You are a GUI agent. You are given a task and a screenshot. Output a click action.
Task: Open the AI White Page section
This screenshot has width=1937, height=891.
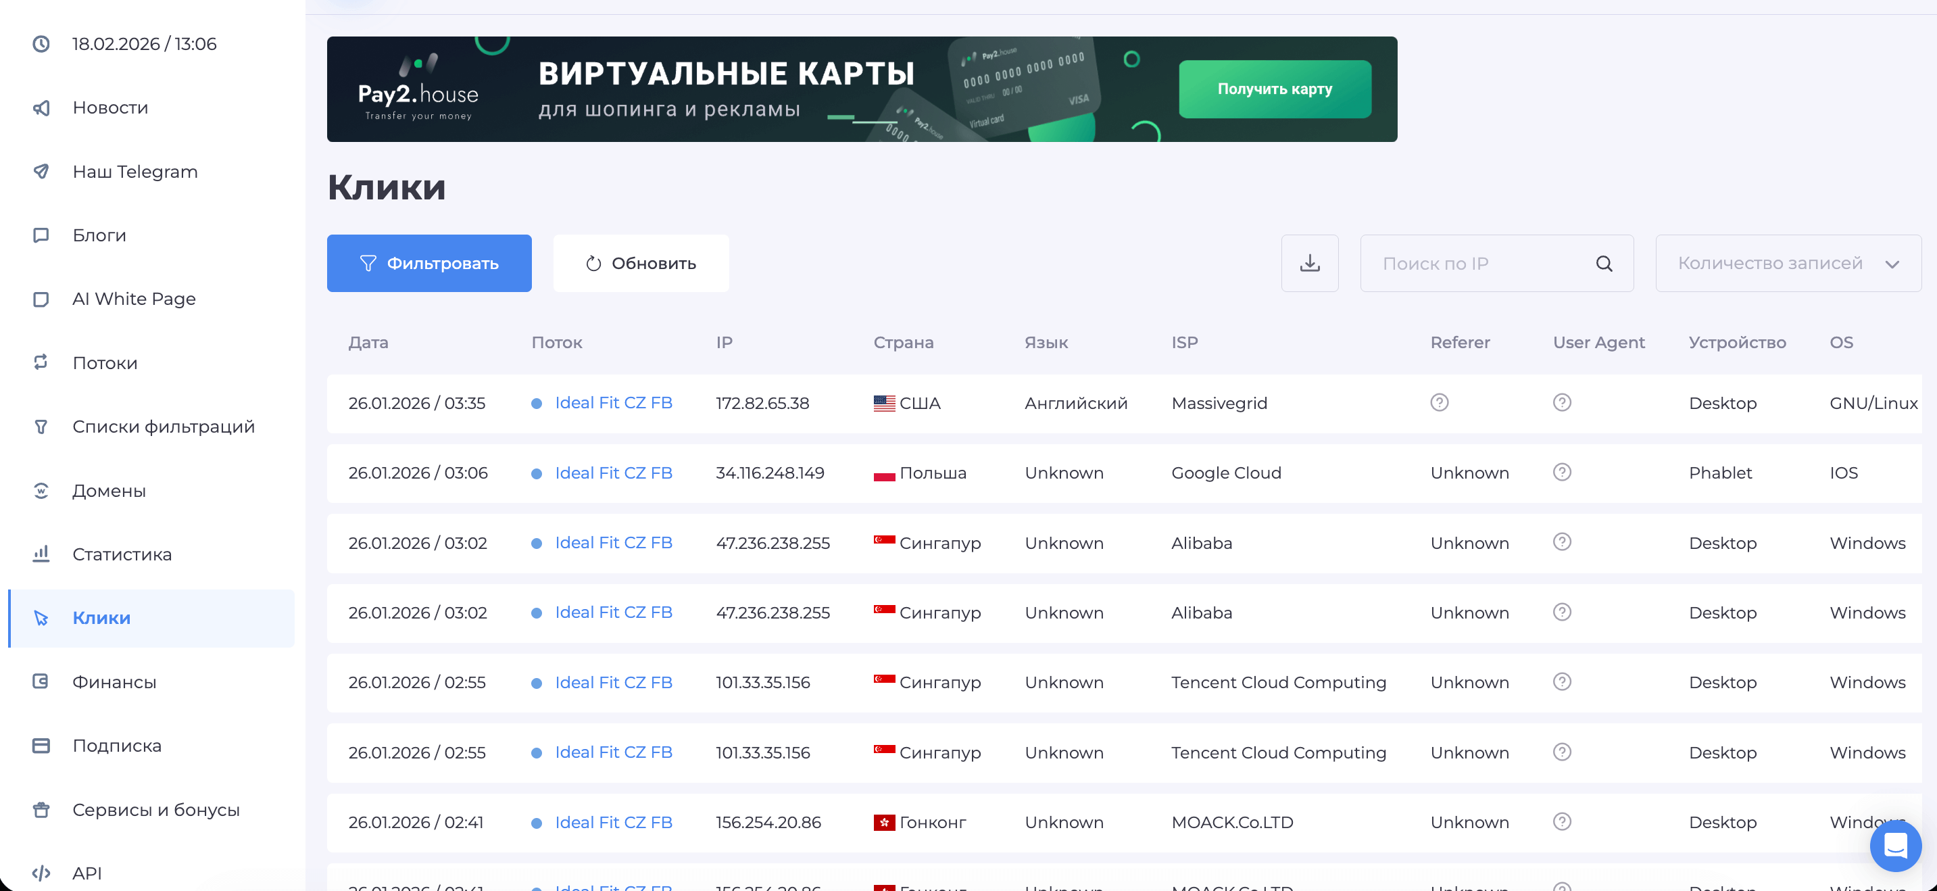(x=134, y=299)
